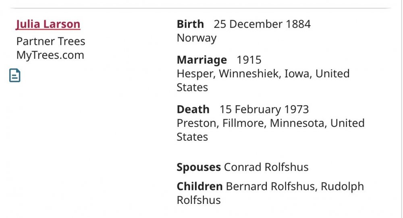Click the Death label
This screenshot has height=218, width=403.
point(193,109)
